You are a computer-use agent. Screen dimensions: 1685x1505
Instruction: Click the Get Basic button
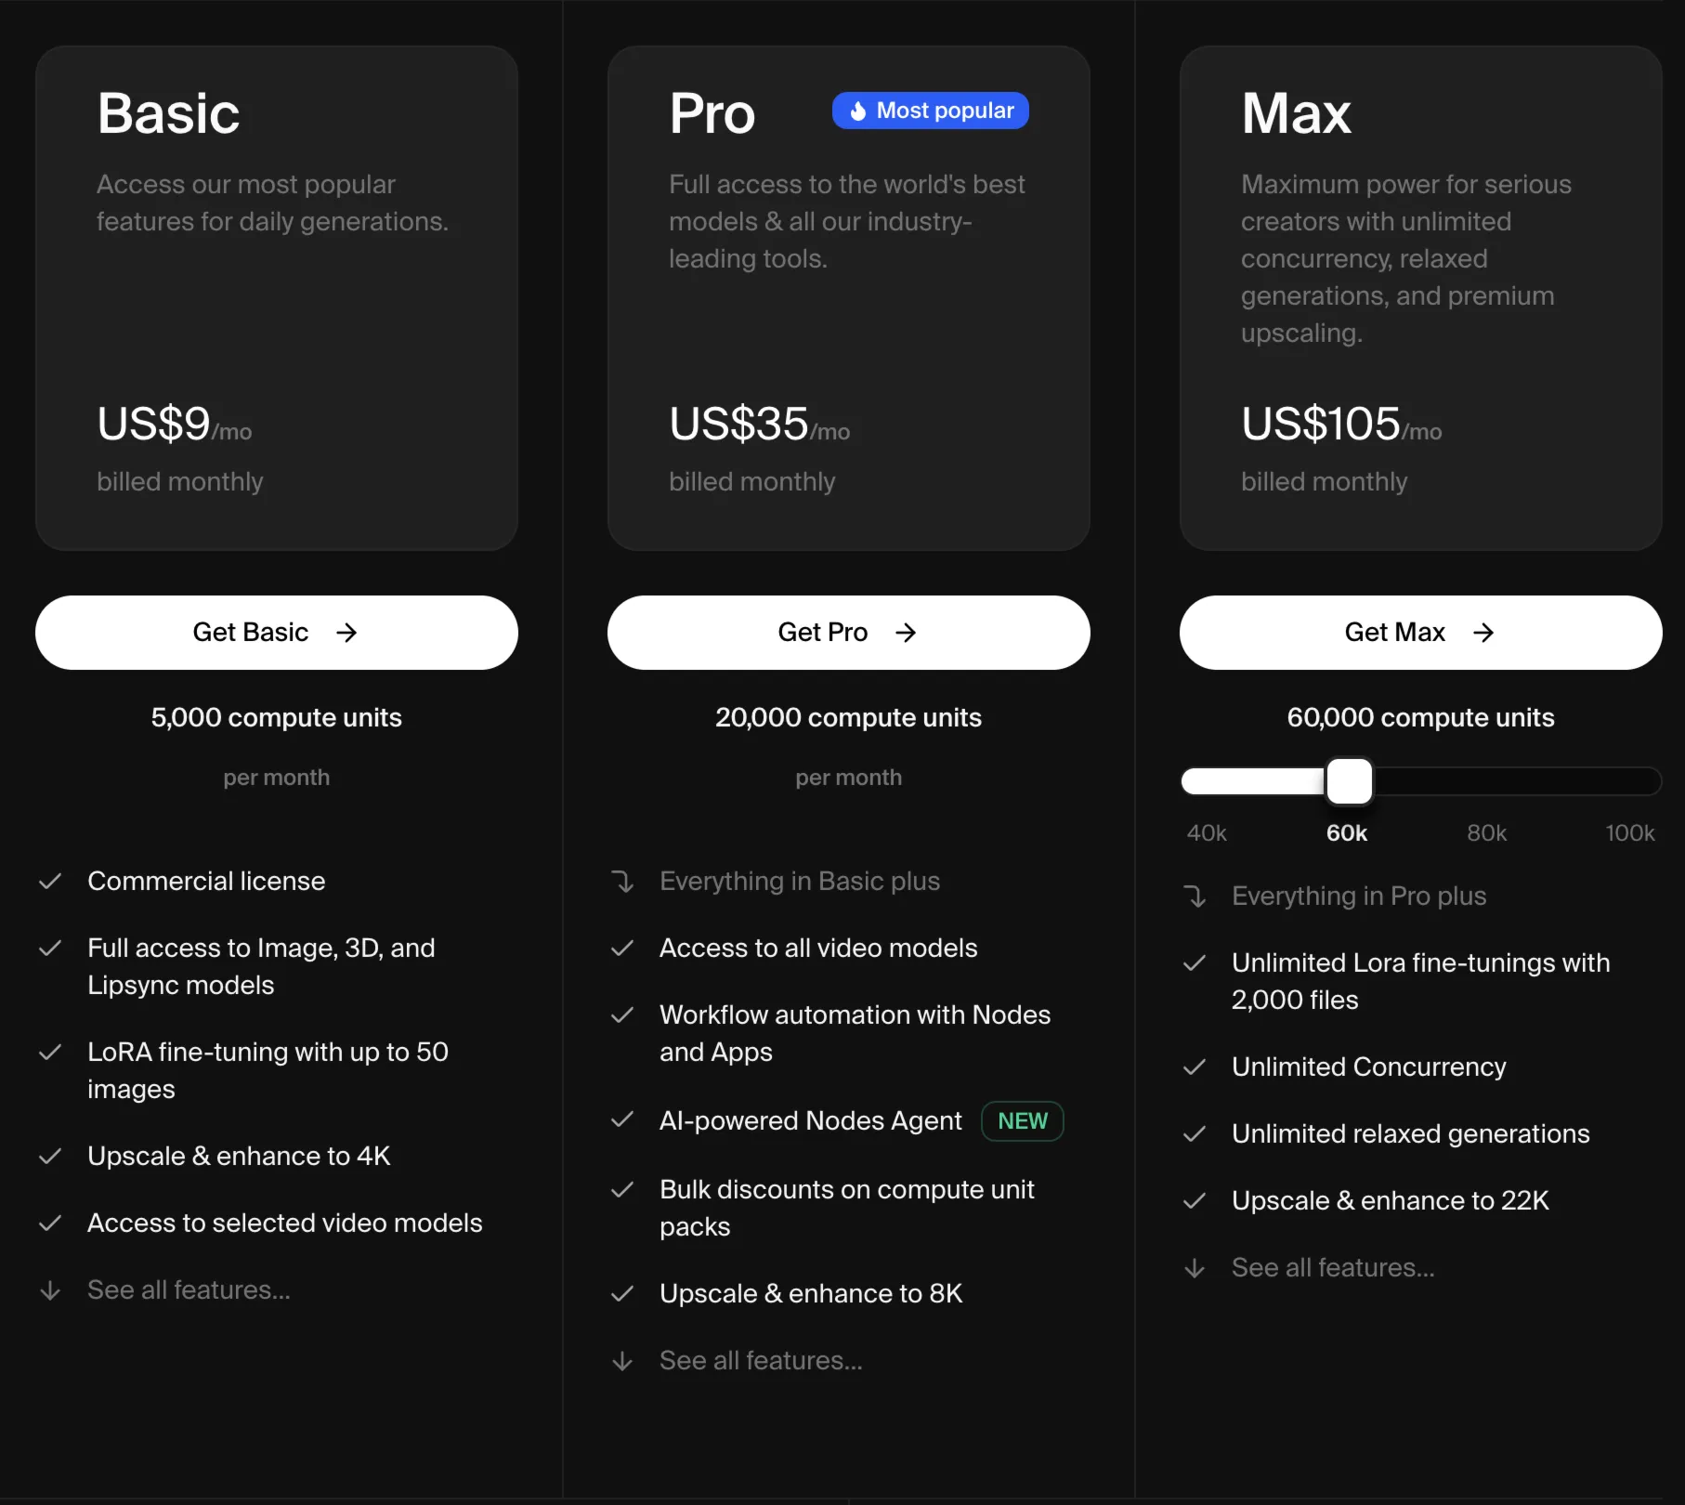[x=276, y=633]
